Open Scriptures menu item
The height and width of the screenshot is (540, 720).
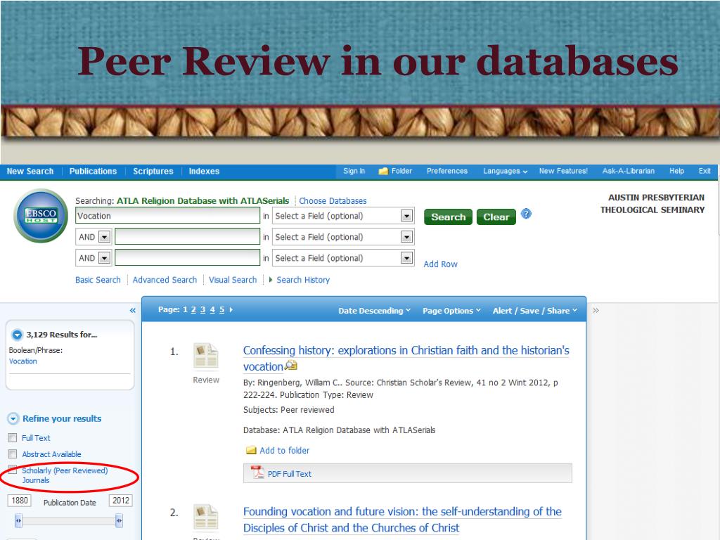[x=153, y=172]
